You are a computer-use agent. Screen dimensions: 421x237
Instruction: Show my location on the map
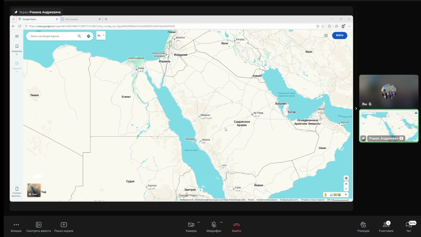[346, 178]
